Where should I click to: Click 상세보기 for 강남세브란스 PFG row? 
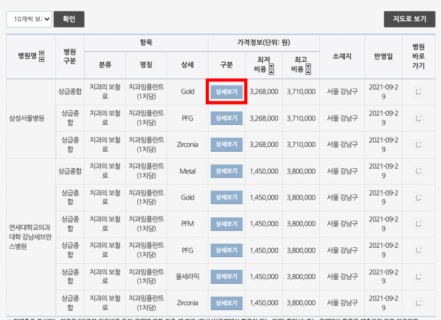(227, 250)
